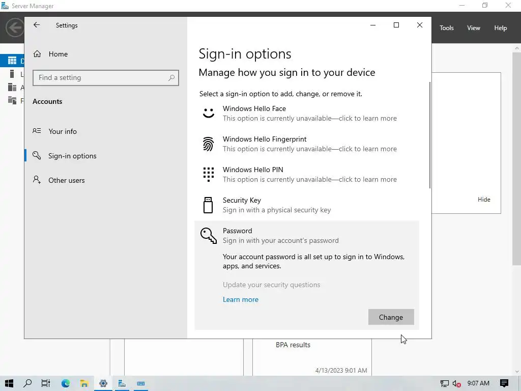Maximize the Settings window
The width and height of the screenshot is (521, 391).
pos(396,25)
